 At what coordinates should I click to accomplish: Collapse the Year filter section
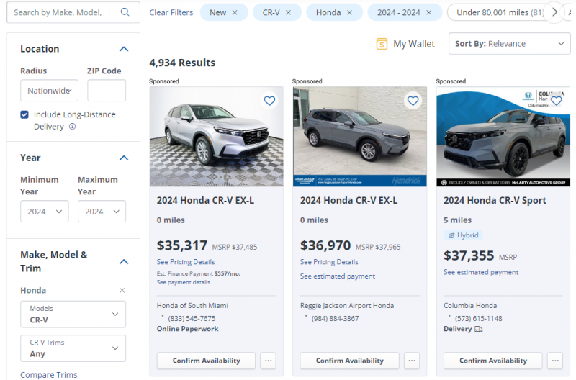pyautogui.click(x=124, y=158)
